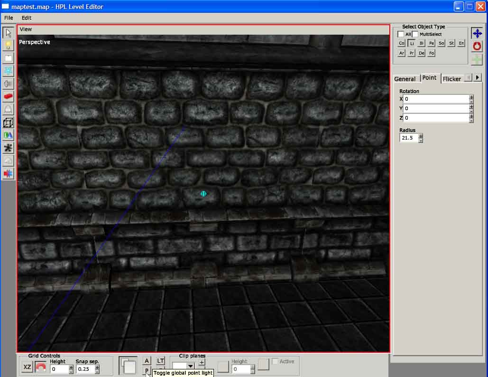Select the green and blue primitives tool
Image resolution: width=488 pixels, height=377 pixels.
pyautogui.click(x=8, y=135)
